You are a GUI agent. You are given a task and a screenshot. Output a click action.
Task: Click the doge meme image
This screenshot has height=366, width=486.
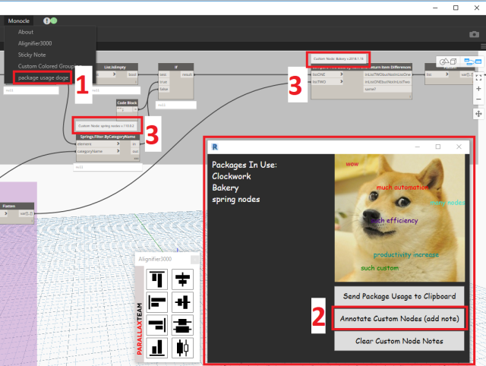(399, 218)
